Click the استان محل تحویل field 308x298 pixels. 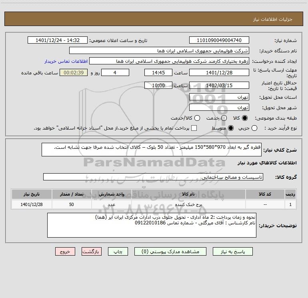(219, 97)
